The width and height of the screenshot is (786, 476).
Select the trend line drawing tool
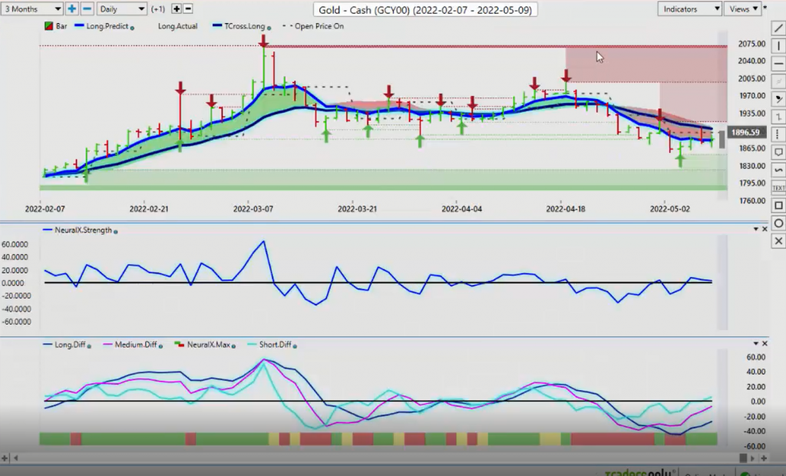tap(778, 28)
